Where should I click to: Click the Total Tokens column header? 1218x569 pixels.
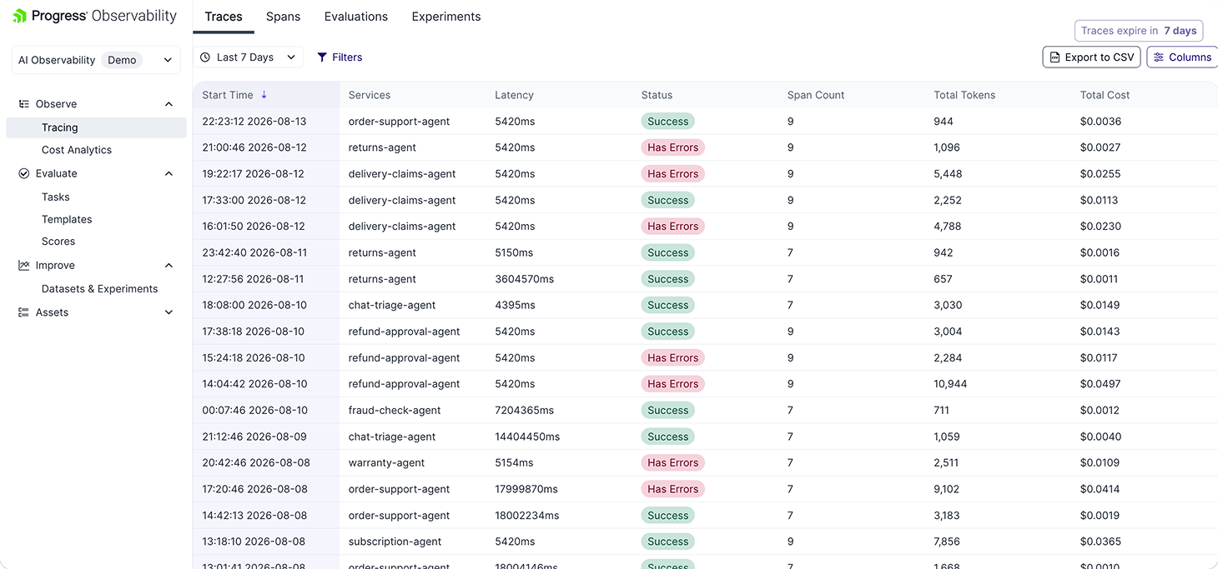pos(964,95)
